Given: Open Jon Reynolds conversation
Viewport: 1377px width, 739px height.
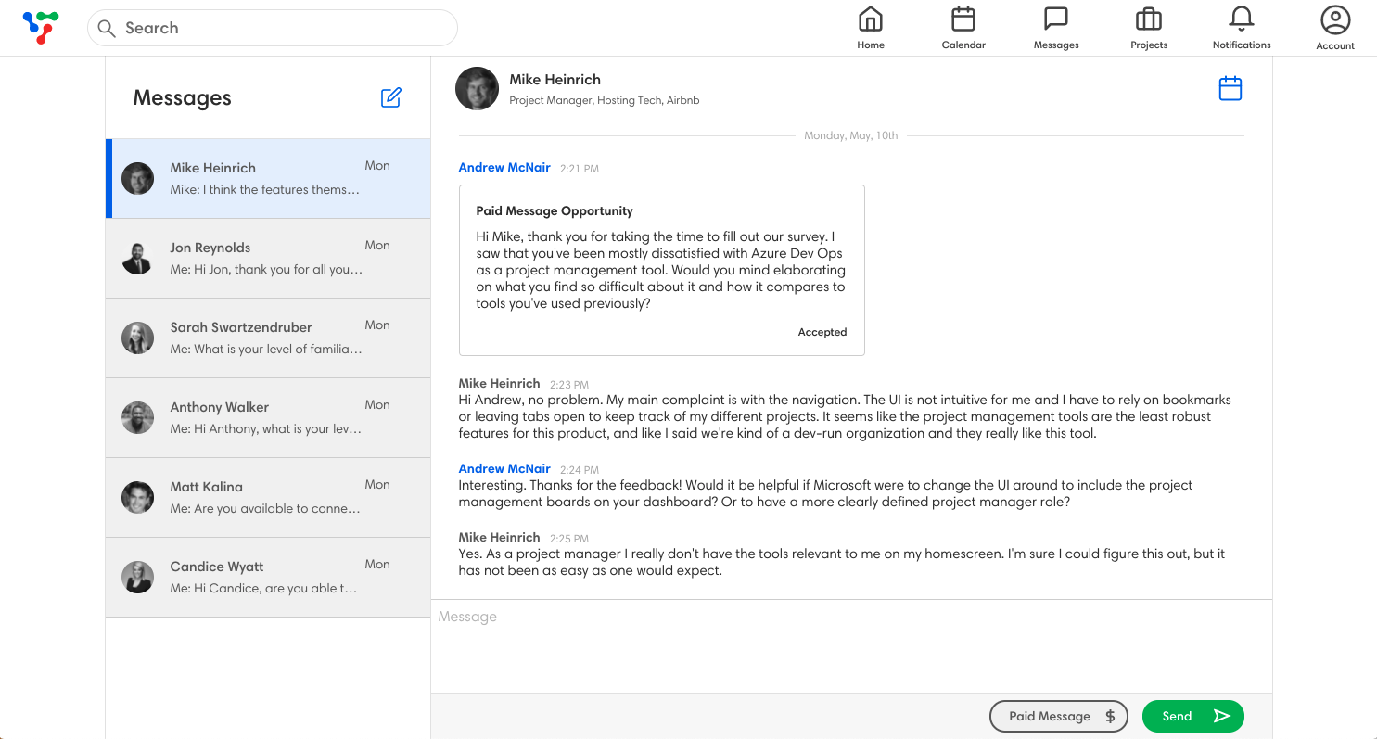Looking at the screenshot, I should 267,259.
